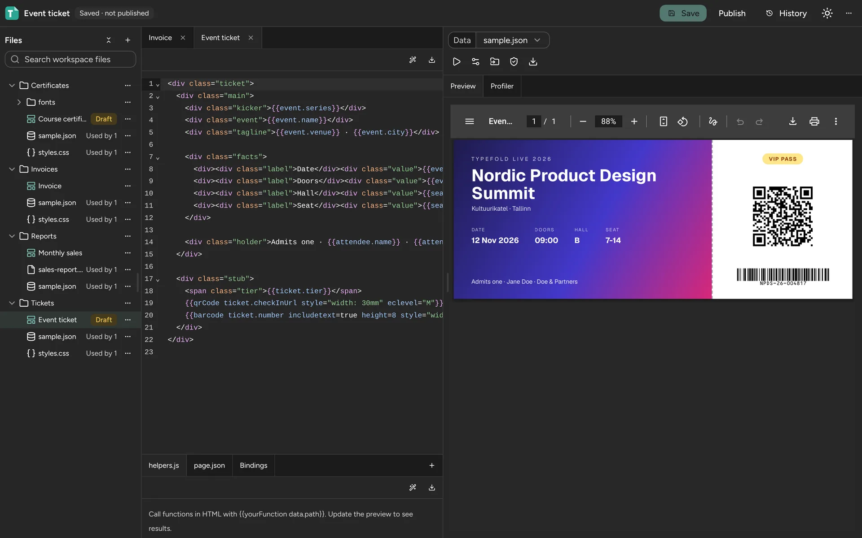Fold code block at line 17

158,280
